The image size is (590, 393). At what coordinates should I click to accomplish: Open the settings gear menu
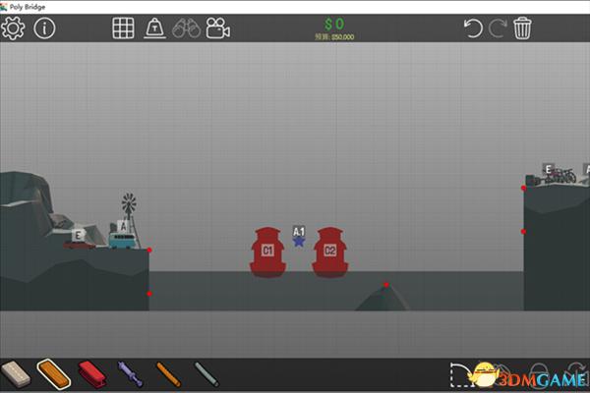tap(13, 28)
